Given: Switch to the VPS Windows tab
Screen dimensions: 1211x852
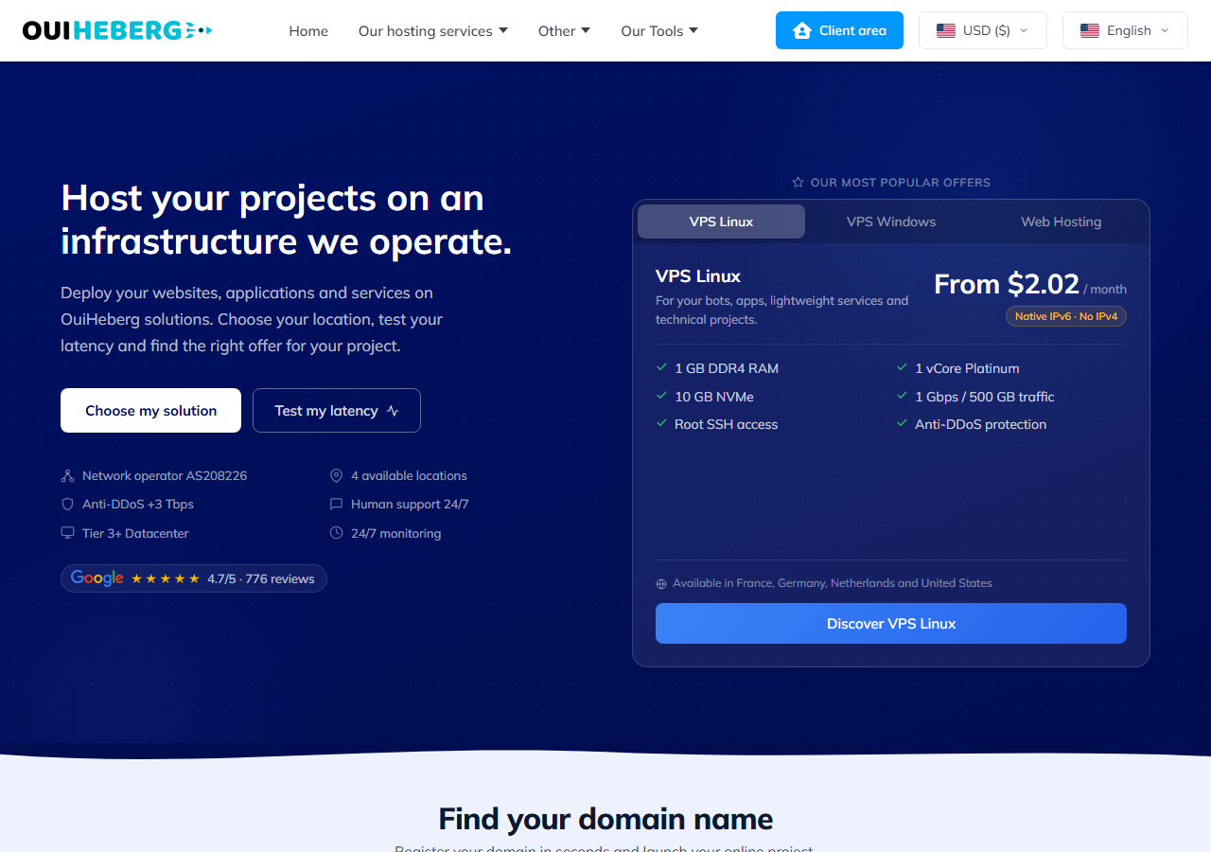Looking at the screenshot, I should click(x=891, y=222).
